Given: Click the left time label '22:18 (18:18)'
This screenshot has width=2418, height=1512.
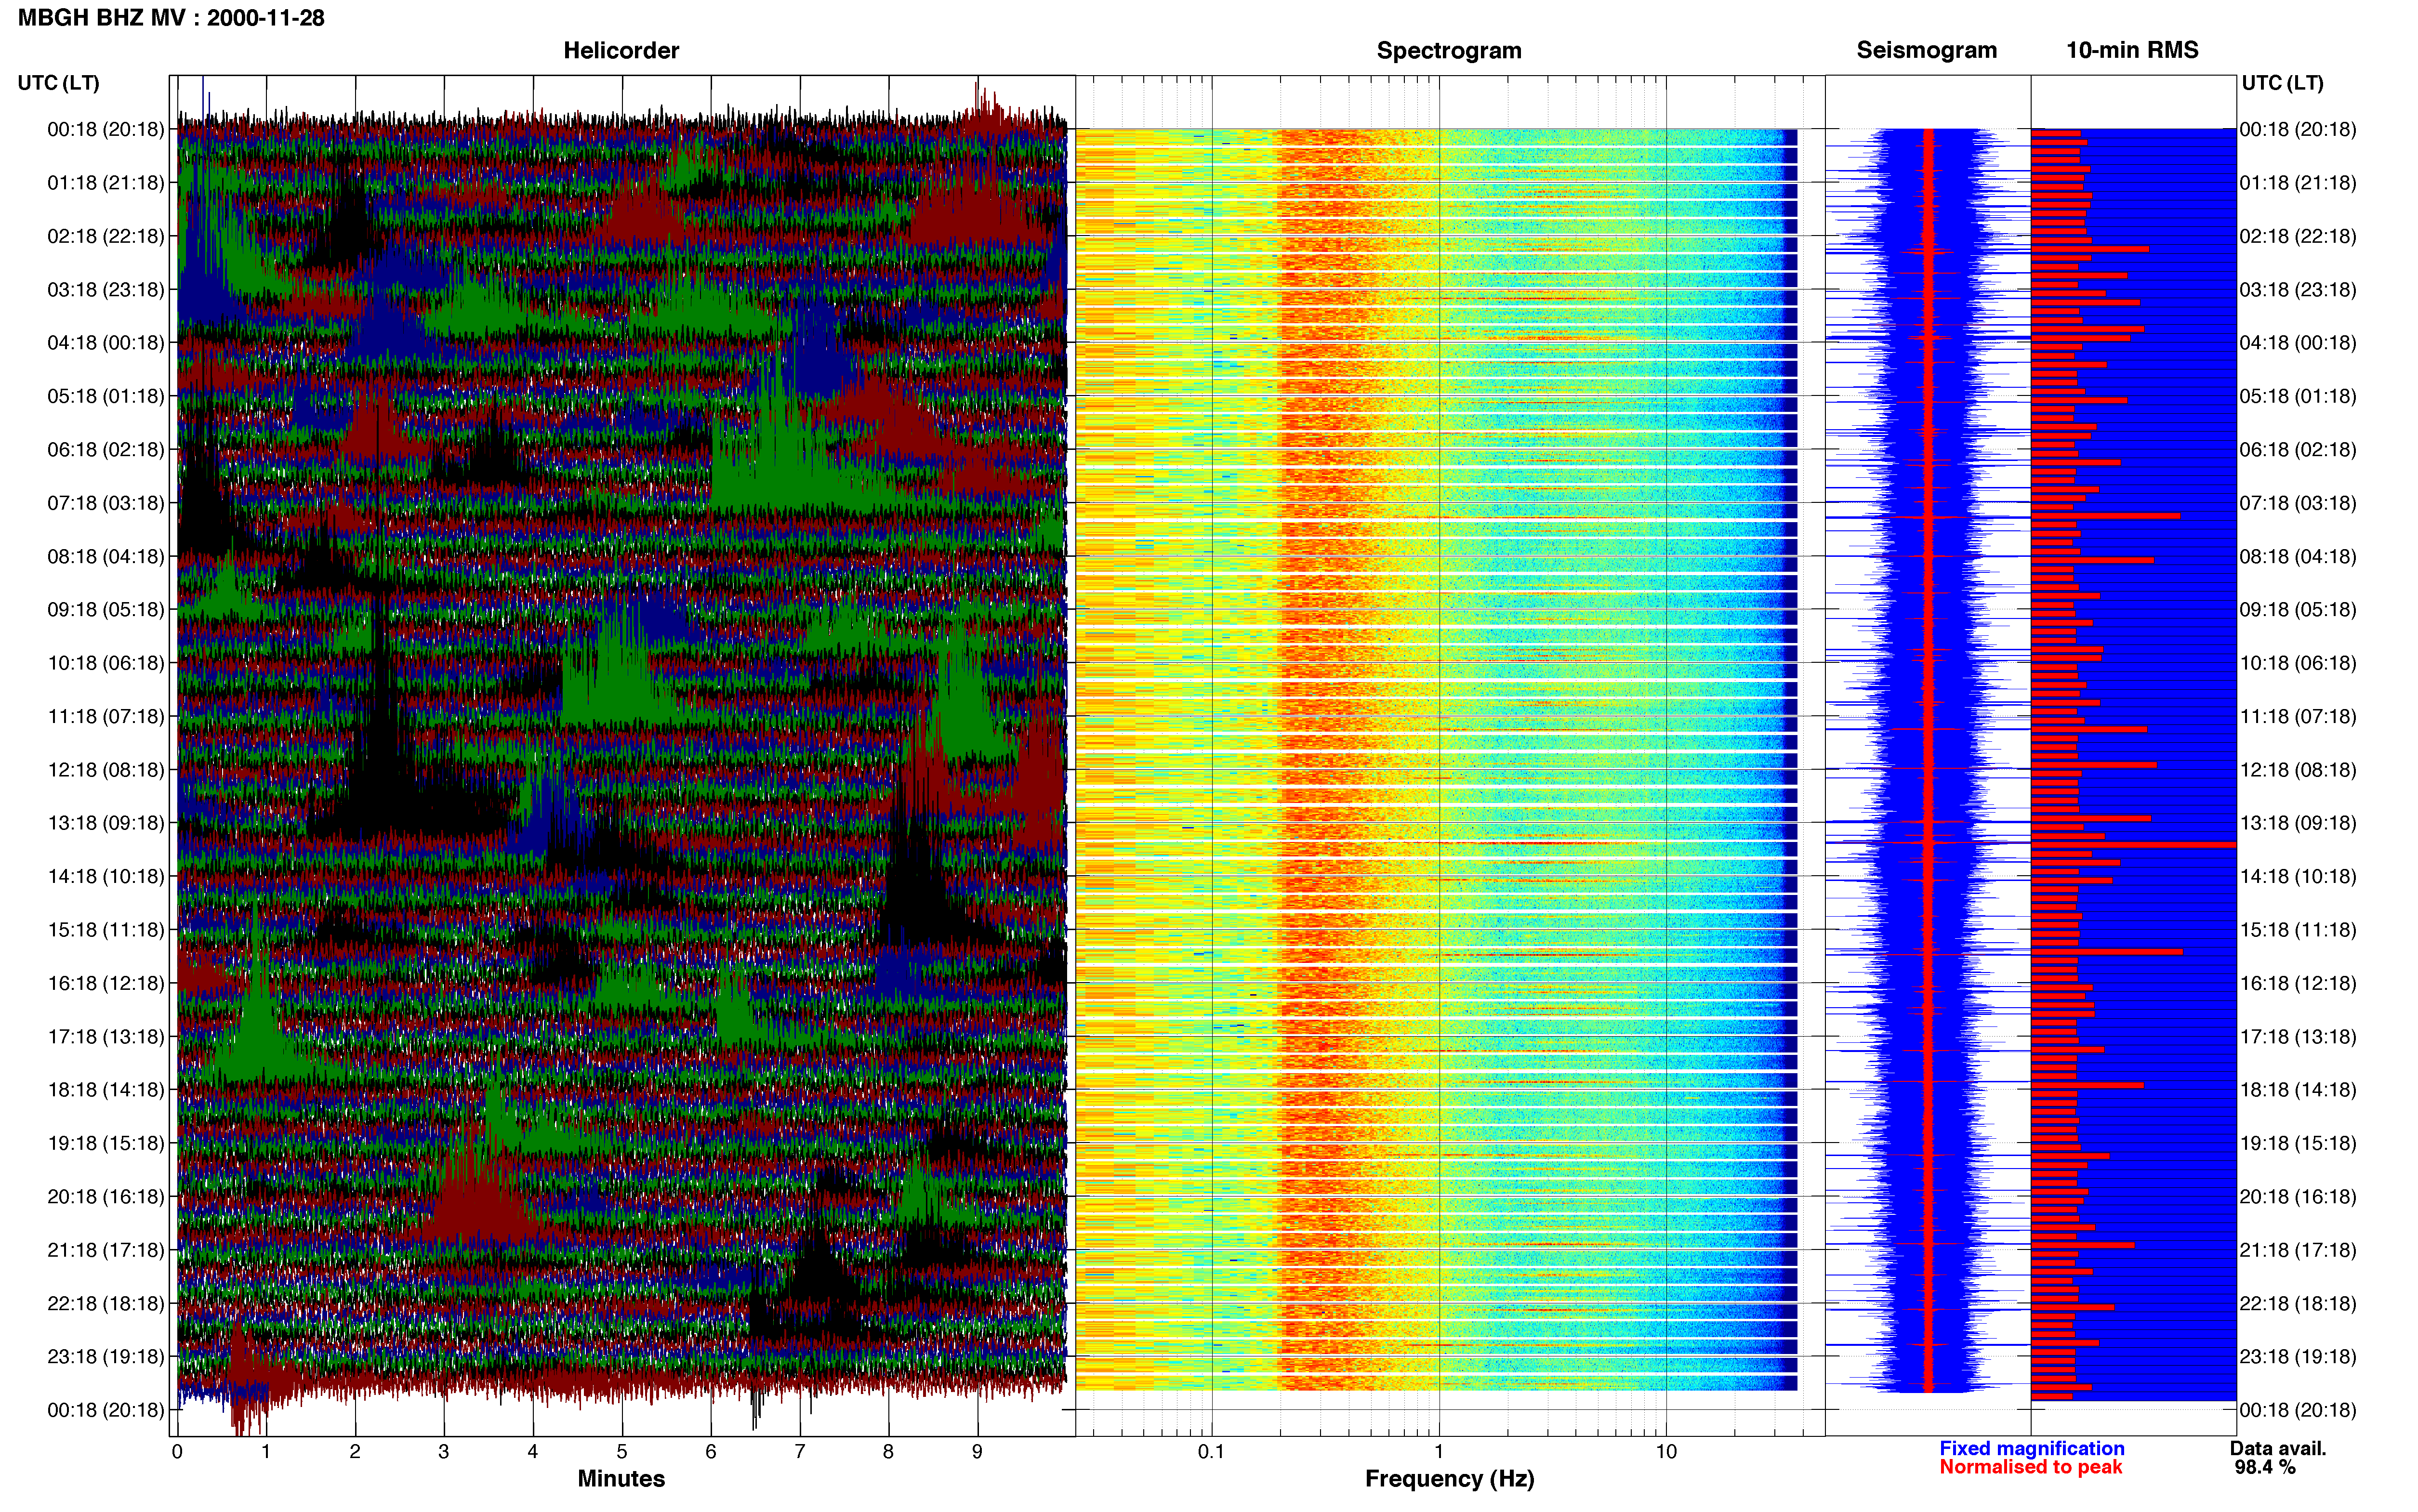Looking at the screenshot, I should (106, 1304).
